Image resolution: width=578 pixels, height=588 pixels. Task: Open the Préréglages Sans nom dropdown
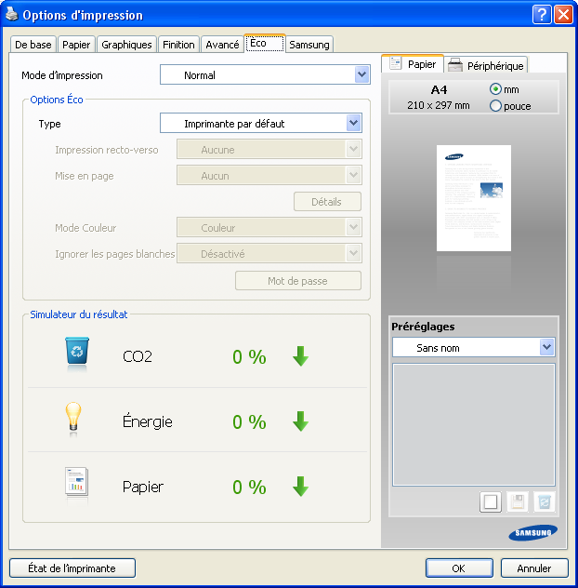tap(474, 347)
